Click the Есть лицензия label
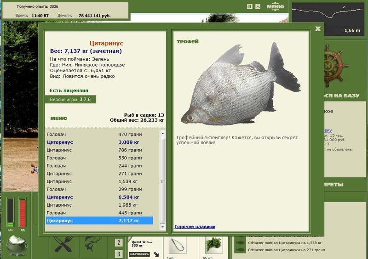Screen dimensions: 368x259 click(x=69, y=90)
